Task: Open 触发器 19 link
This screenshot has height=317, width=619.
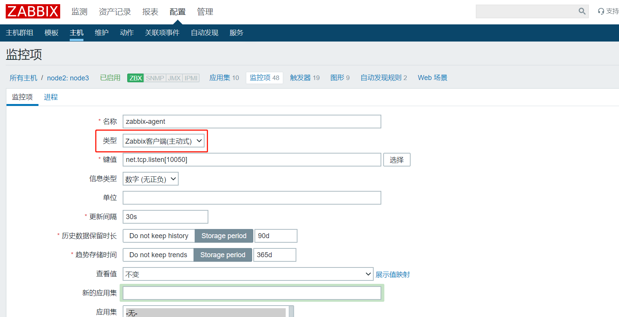Action: tap(305, 78)
